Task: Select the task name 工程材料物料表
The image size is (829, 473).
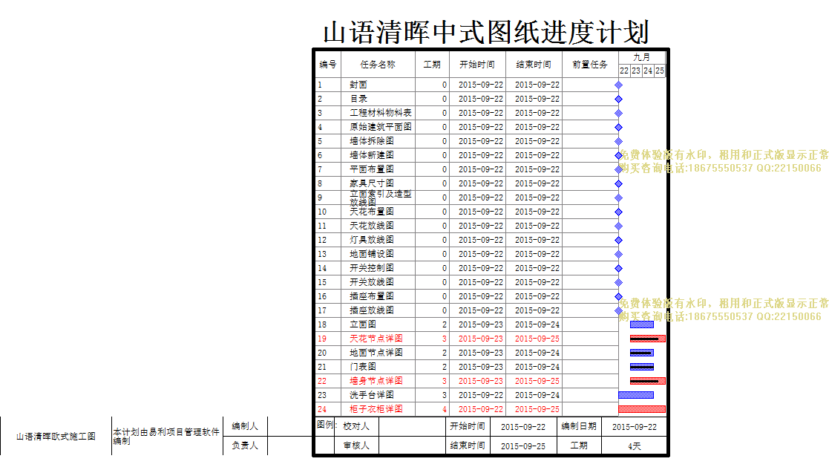Action: (381, 113)
